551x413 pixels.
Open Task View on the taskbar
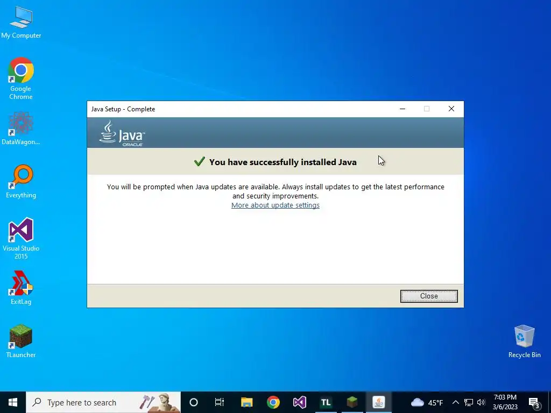pyautogui.click(x=220, y=402)
